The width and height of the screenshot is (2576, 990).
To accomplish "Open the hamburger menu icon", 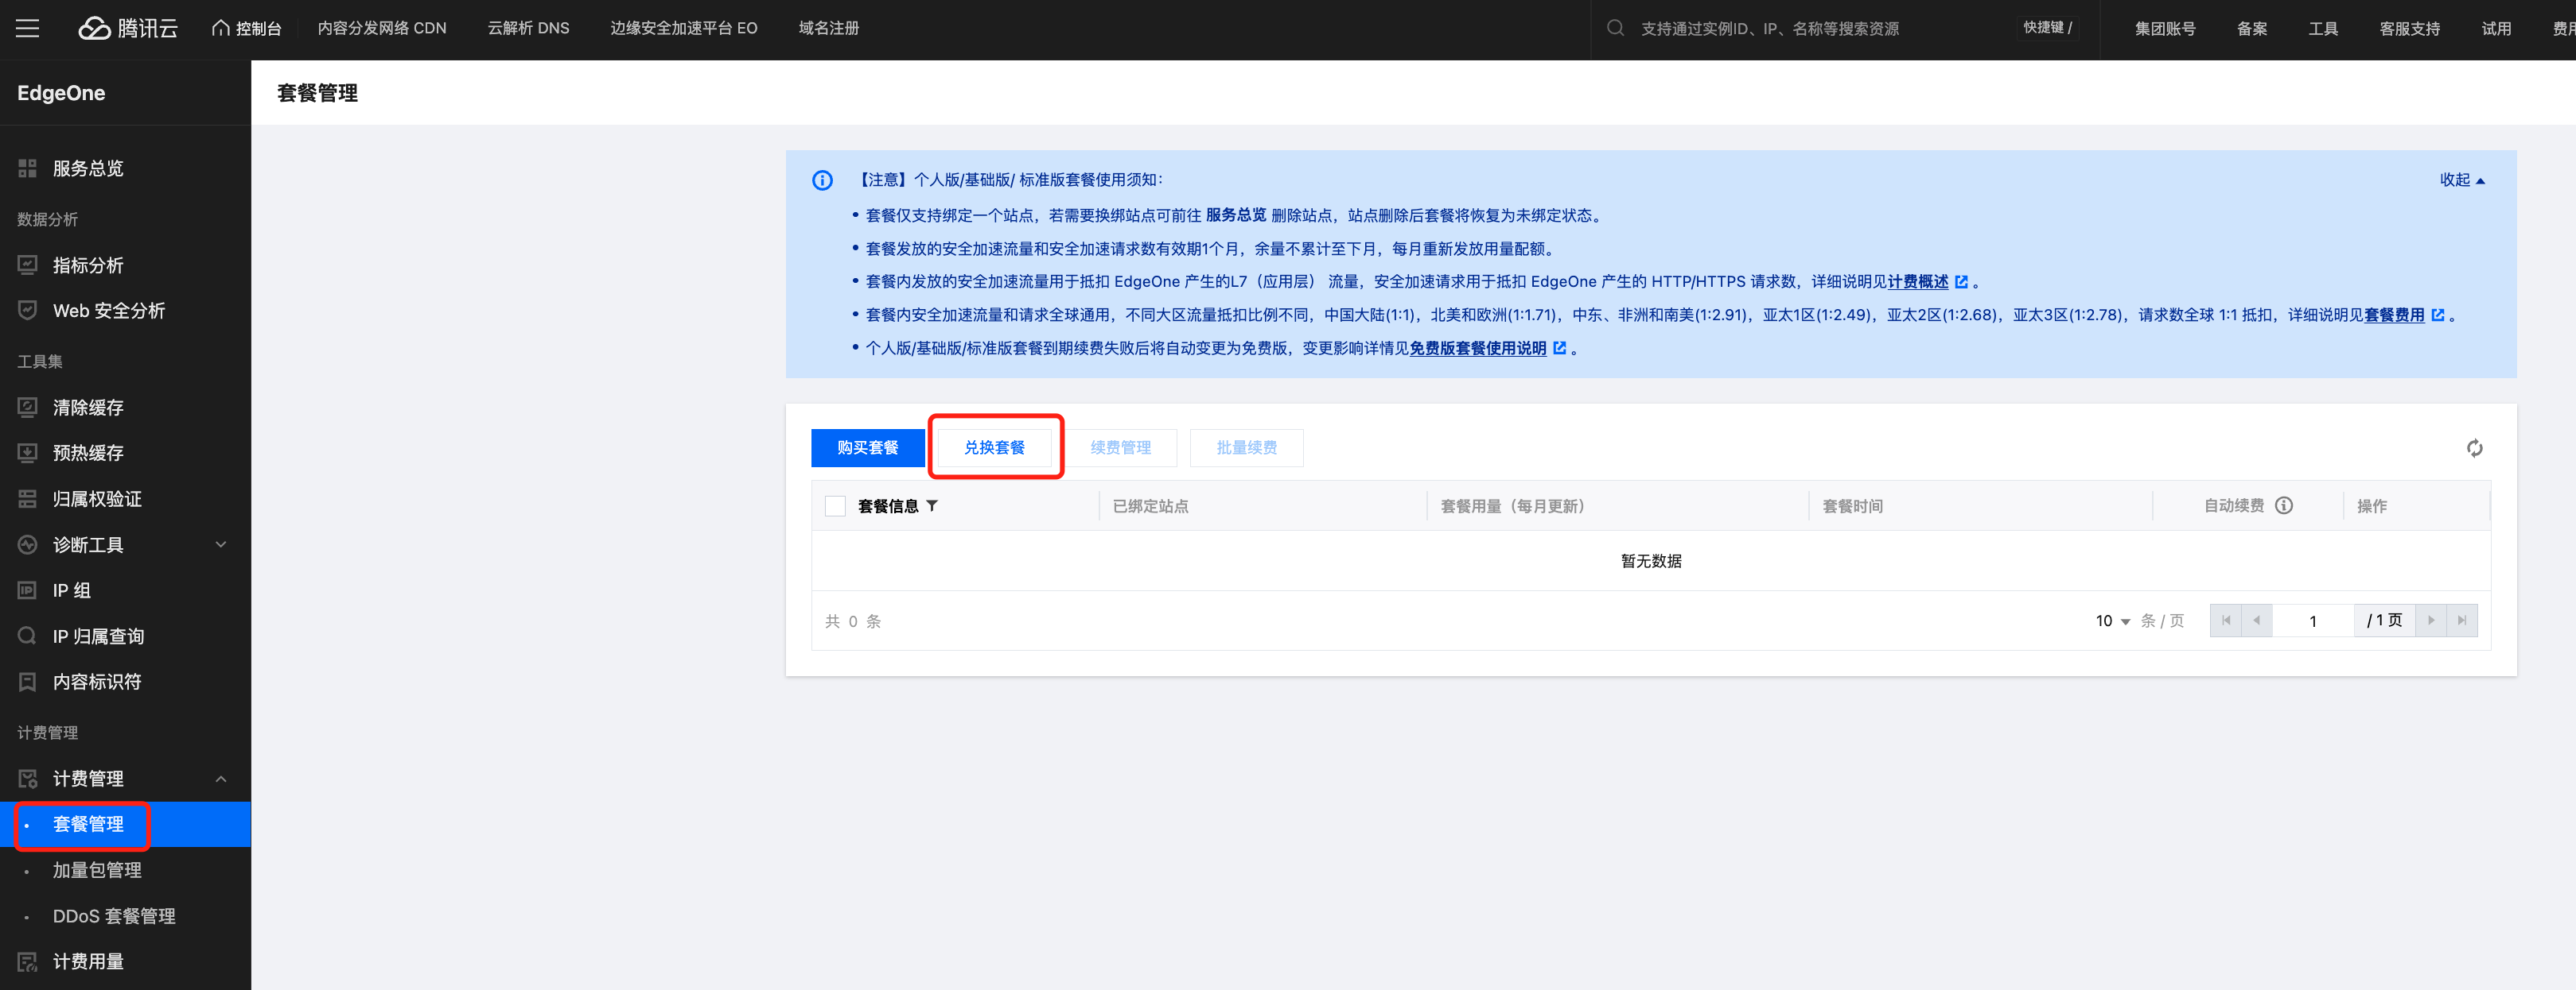I will (28, 28).
